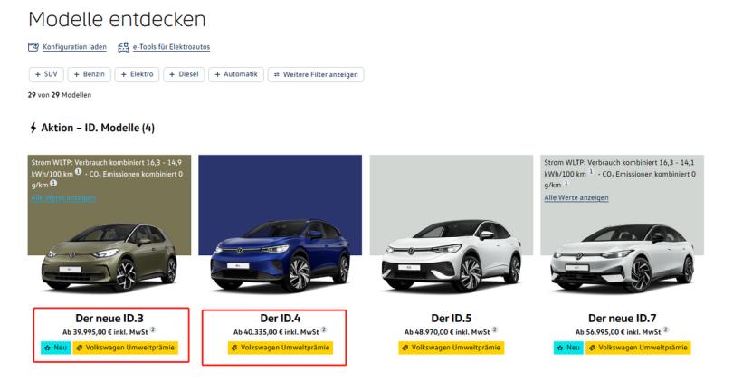
Task: Add the Benzin filter chip
Action: (90, 74)
